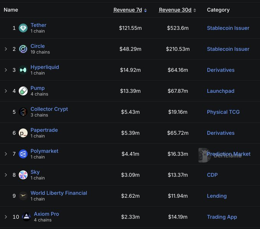Sort using the Revenue 7d arrows icon

click(145, 10)
